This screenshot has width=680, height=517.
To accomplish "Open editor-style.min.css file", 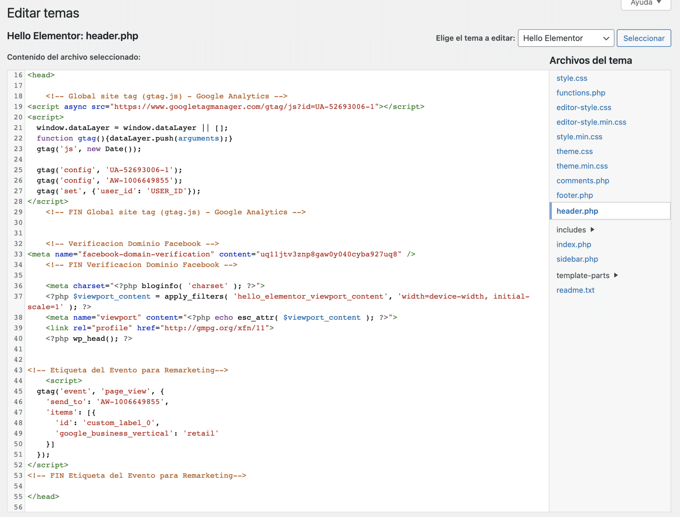I will tap(591, 122).
